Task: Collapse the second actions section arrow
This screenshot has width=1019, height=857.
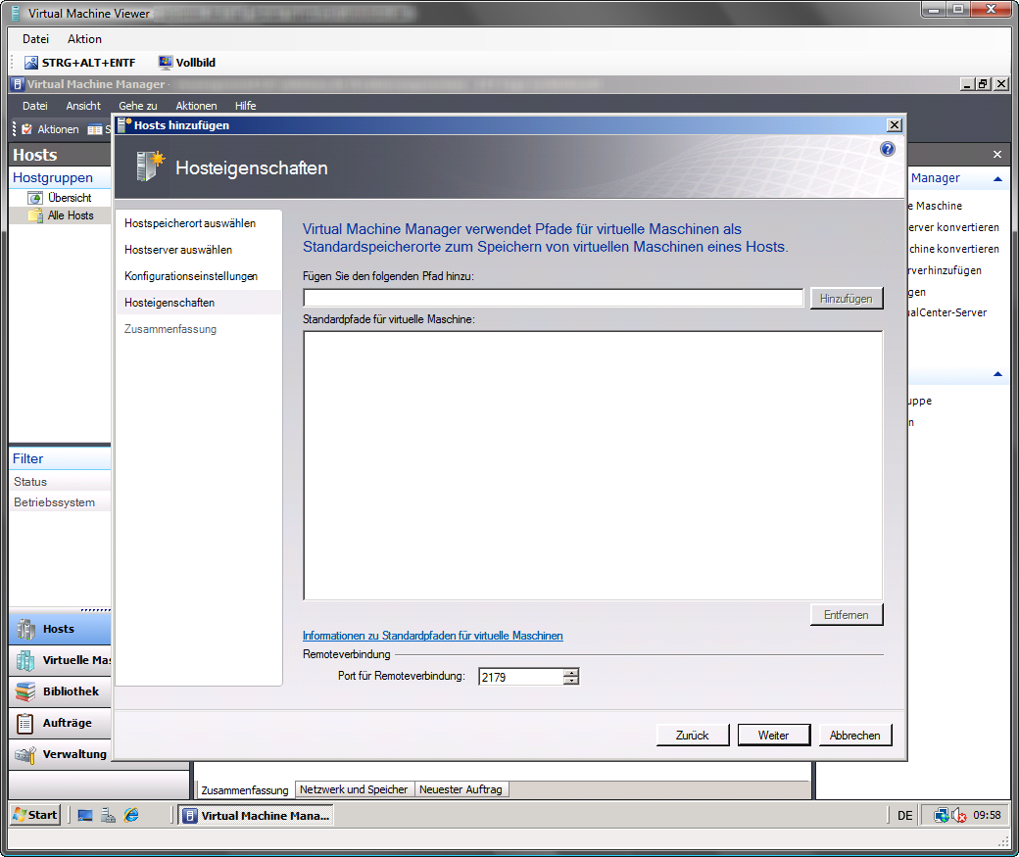Action: pos(997,374)
